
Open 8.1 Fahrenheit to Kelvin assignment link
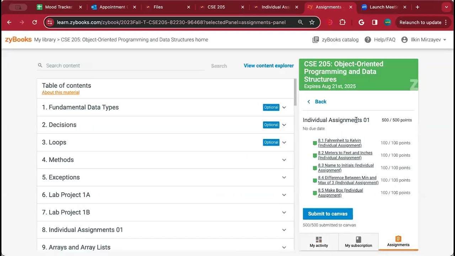(339, 143)
